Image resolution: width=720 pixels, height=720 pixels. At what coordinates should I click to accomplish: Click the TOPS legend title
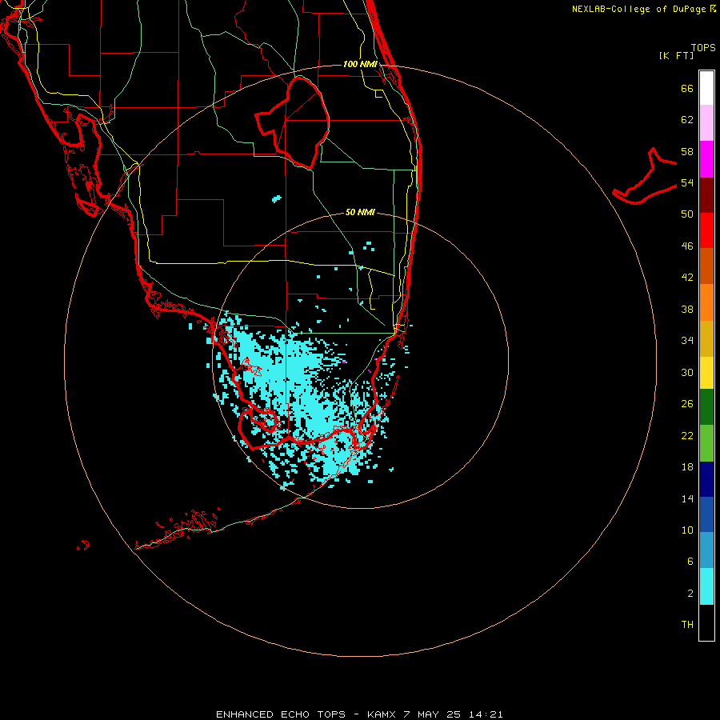pyautogui.click(x=703, y=47)
